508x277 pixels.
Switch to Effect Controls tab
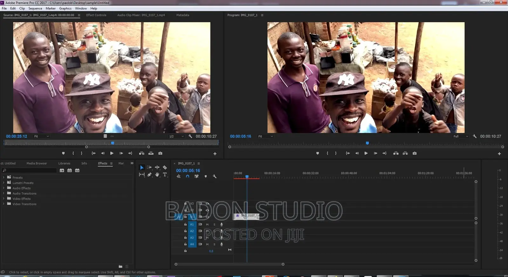pyautogui.click(x=96, y=15)
